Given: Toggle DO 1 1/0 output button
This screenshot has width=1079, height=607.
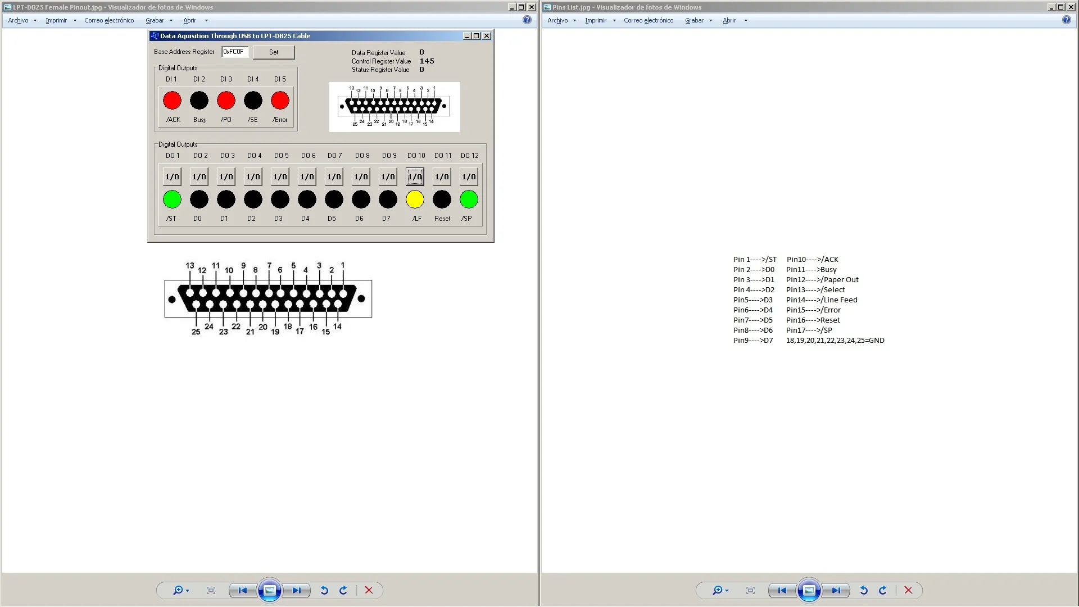Looking at the screenshot, I should click(x=172, y=176).
